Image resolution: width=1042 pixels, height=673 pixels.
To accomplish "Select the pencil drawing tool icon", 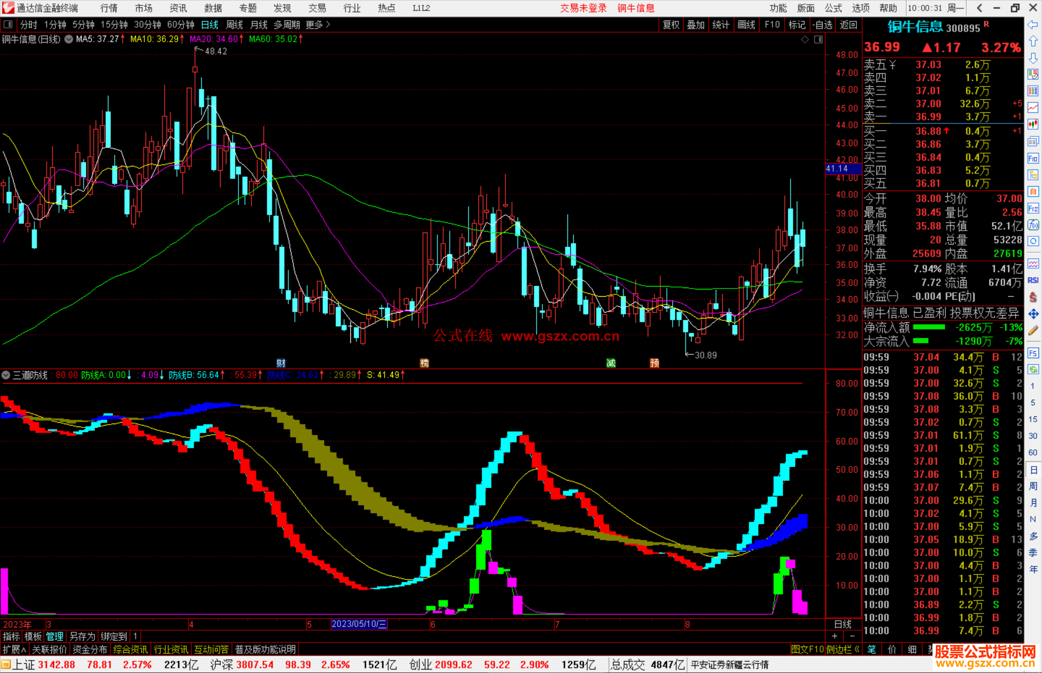I will point(1033,331).
